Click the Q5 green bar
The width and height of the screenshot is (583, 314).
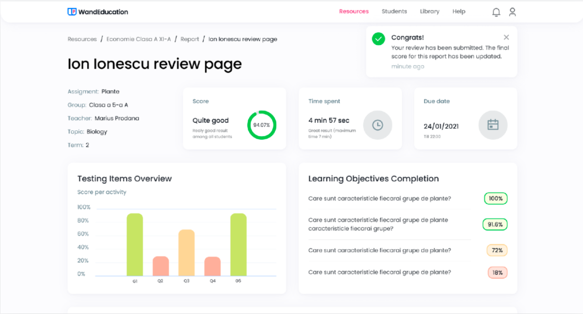[x=238, y=245]
